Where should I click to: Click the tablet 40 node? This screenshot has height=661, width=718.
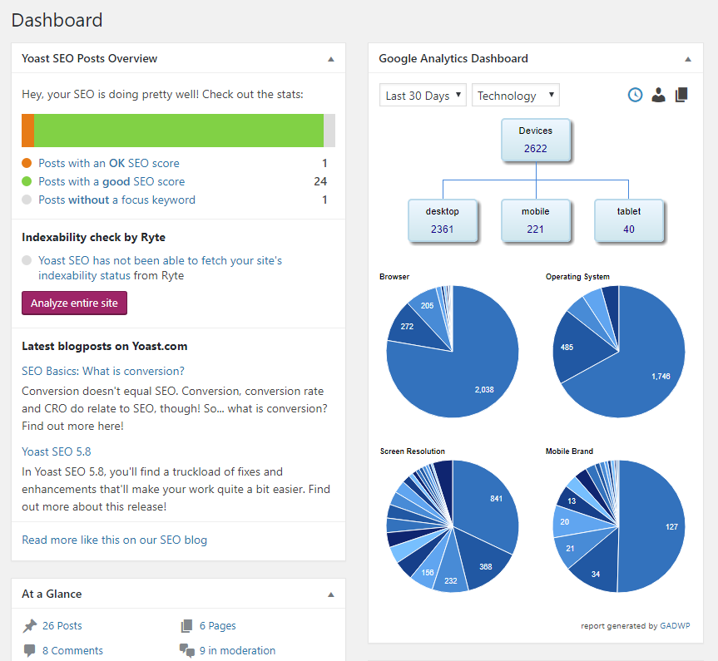[629, 220]
